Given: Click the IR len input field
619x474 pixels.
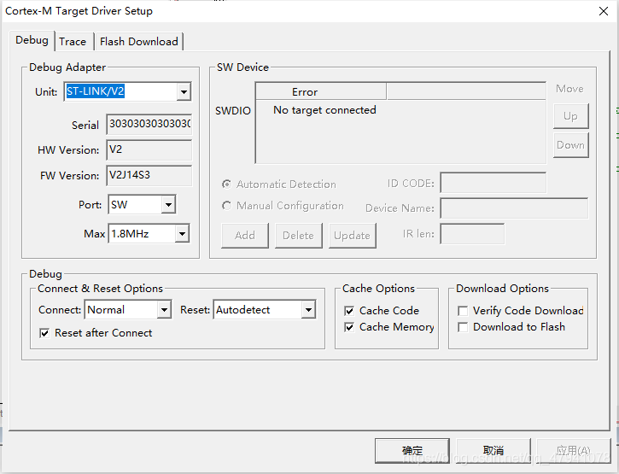Looking at the screenshot, I should click(x=472, y=234).
